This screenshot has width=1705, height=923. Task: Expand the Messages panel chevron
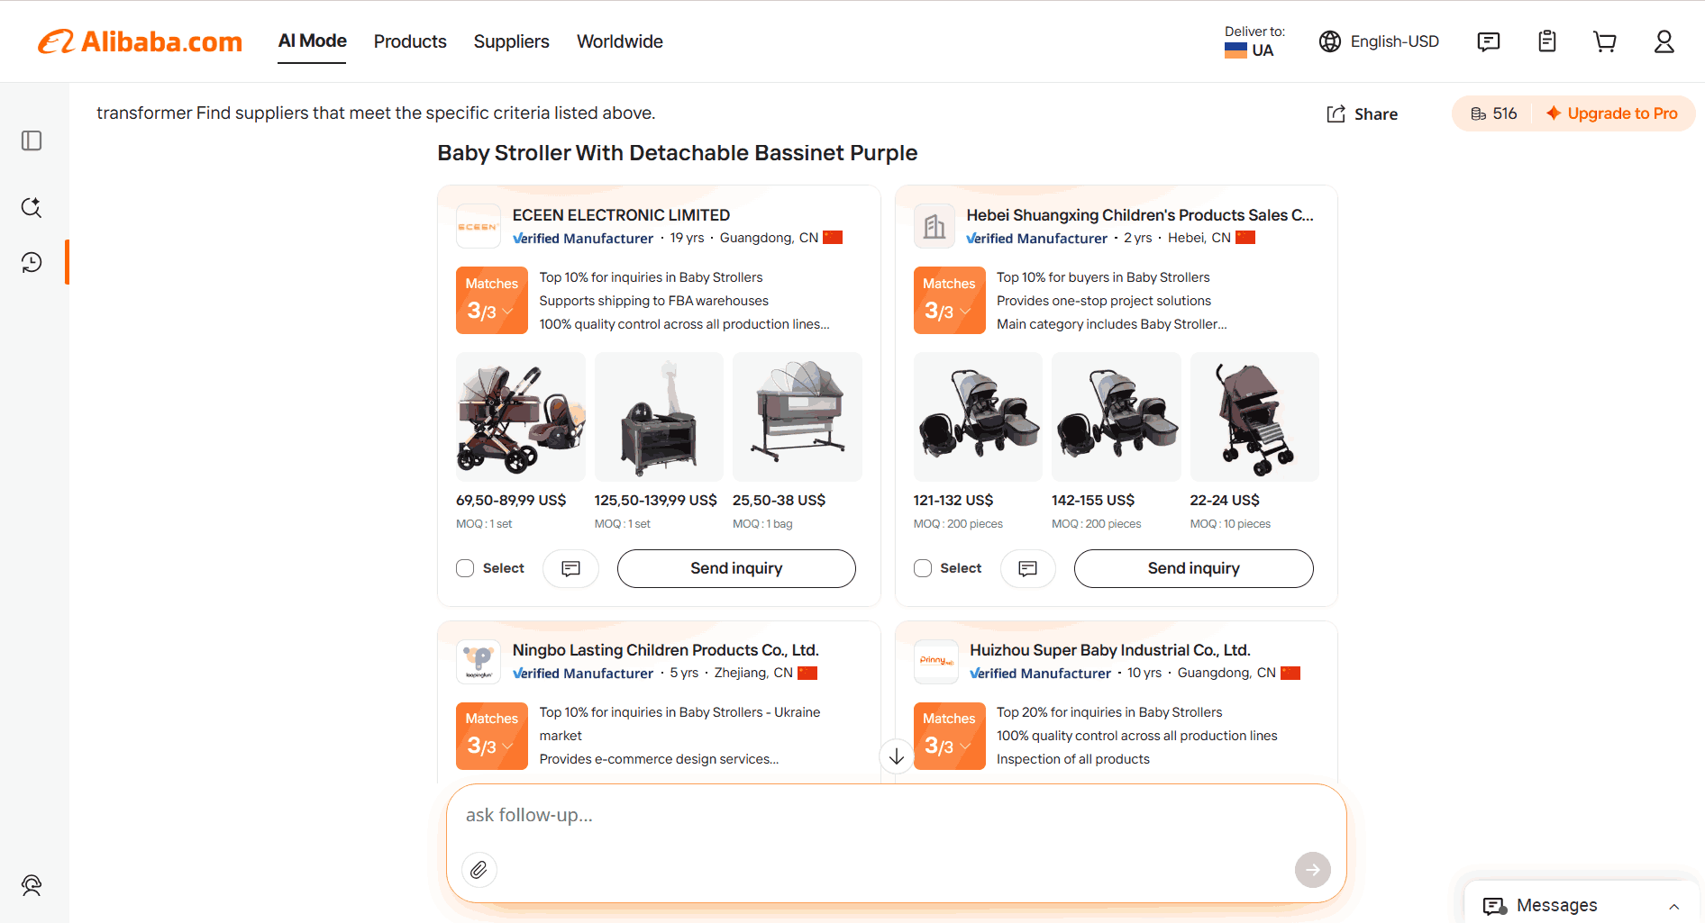coord(1674,907)
